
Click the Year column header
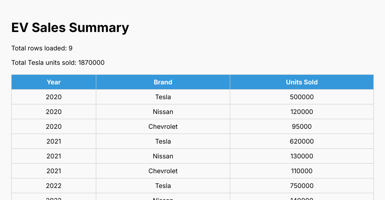54,82
